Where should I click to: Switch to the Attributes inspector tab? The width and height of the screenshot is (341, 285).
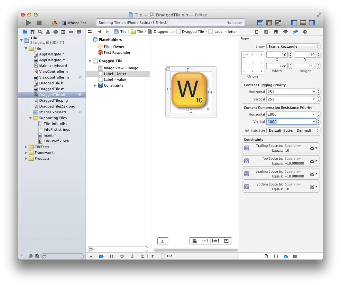286,32
